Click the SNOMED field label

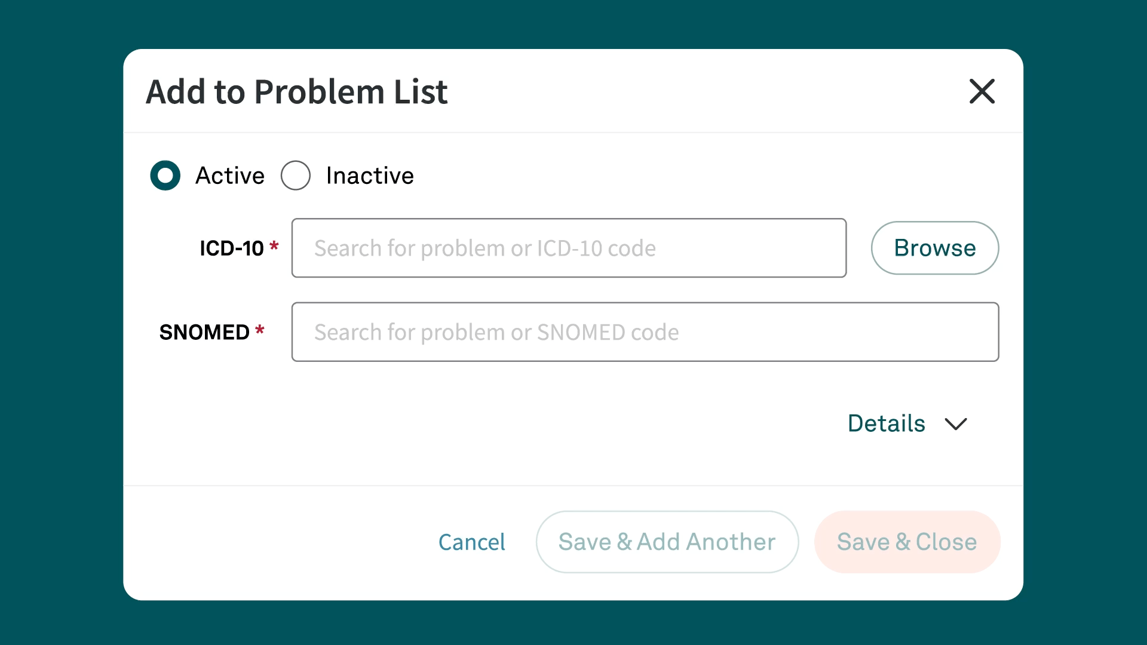coord(204,332)
